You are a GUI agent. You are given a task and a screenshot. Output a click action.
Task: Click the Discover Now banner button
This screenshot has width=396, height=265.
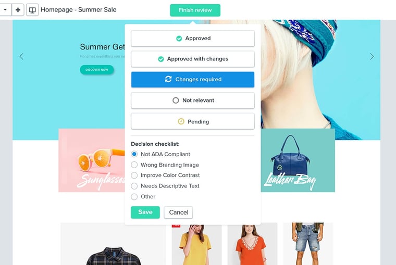[x=97, y=70]
